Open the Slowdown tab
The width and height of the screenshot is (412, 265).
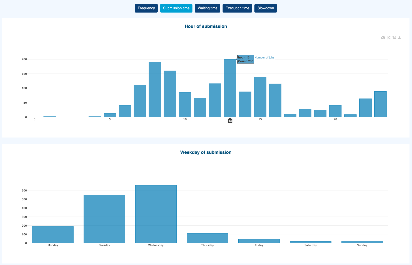tap(265, 8)
